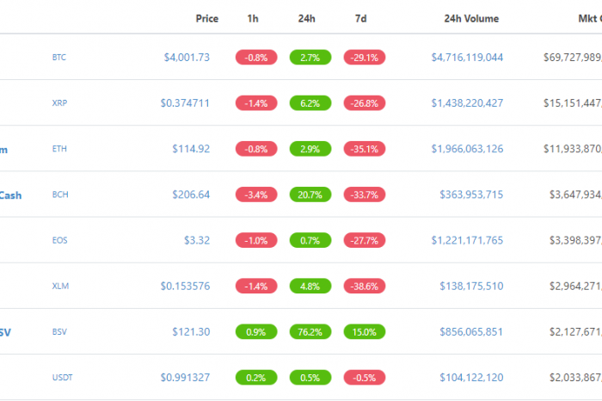Select ETH 24h change badge 2.9%

[310, 149]
